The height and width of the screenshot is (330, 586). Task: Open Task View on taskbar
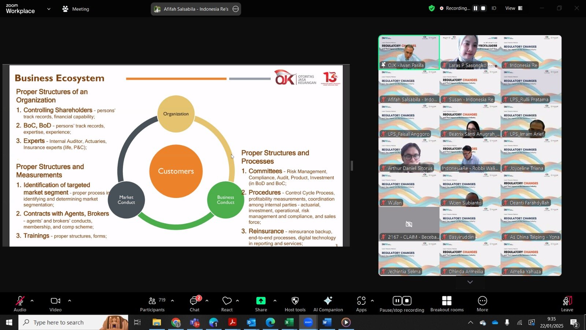click(x=137, y=322)
